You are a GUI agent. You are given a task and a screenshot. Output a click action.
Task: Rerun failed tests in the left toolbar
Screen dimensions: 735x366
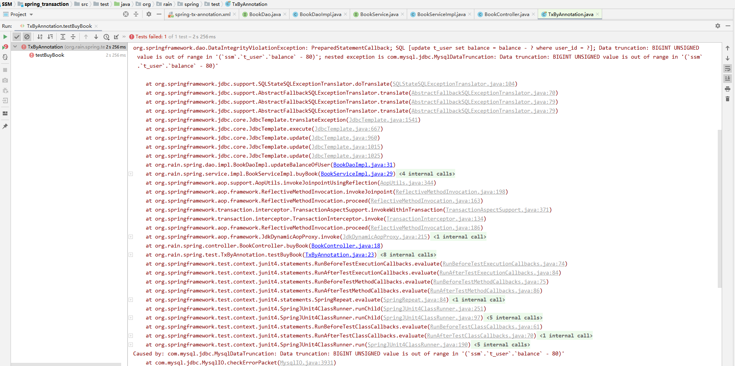[x=5, y=47]
